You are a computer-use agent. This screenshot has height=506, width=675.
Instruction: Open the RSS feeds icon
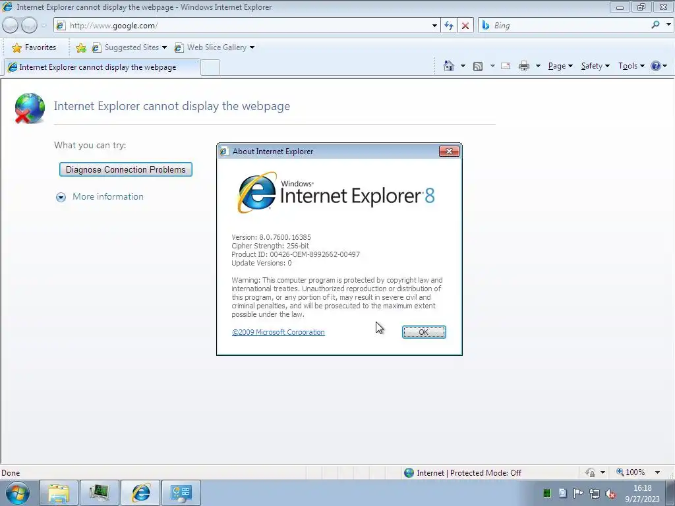click(477, 67)
